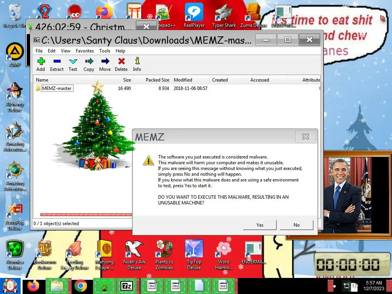This screenshot has height=294, width=392.
Task: Open the Word Harmony flower shortcut
Action: 224,255
